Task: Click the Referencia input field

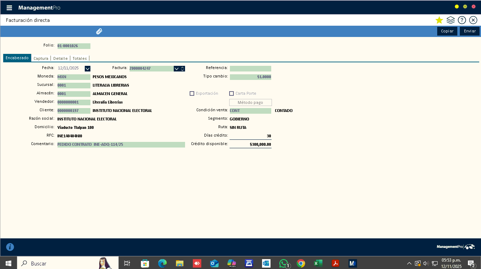Action: pyautogui.click(x=250, y=69)
